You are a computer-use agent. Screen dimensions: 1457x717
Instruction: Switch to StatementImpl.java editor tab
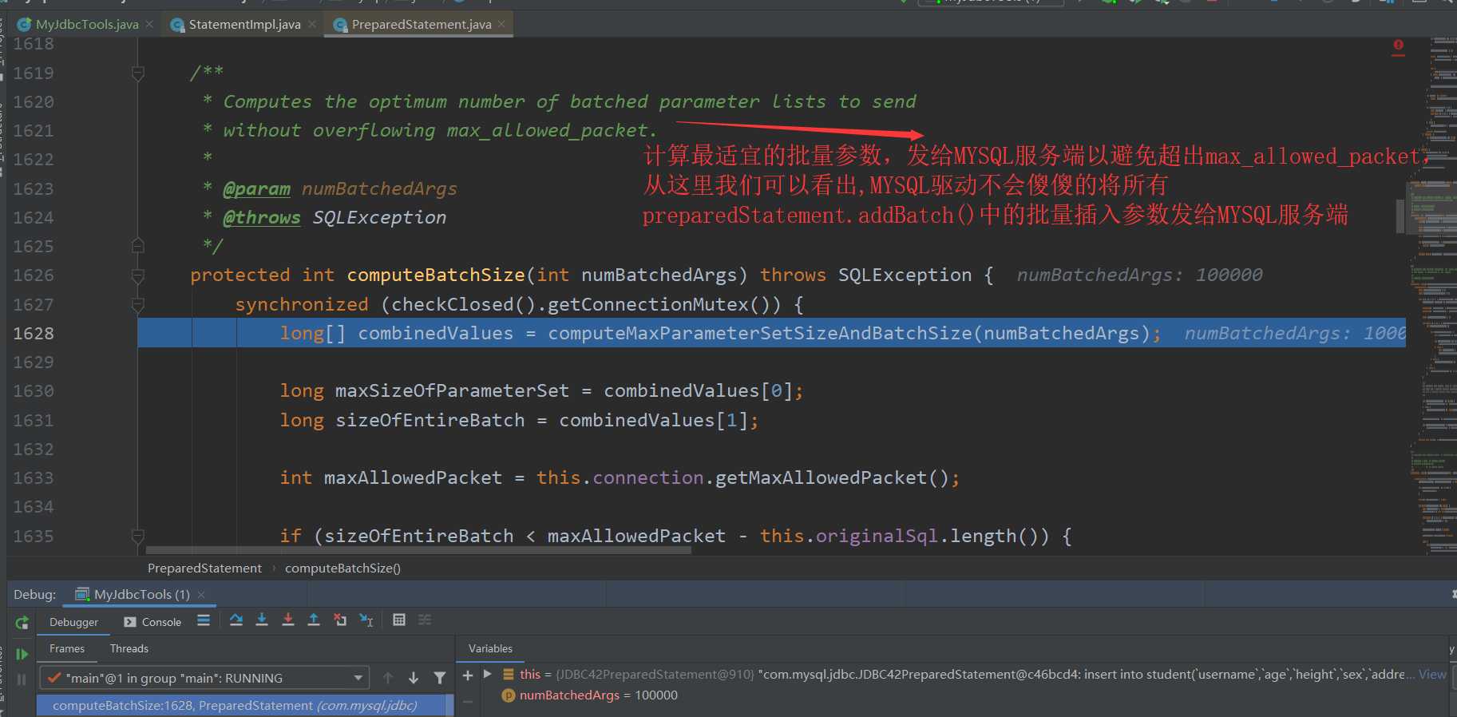coord(244,25)
